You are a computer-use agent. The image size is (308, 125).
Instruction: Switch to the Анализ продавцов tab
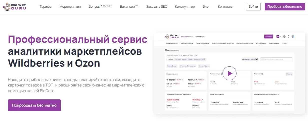[x=202, y=43]
